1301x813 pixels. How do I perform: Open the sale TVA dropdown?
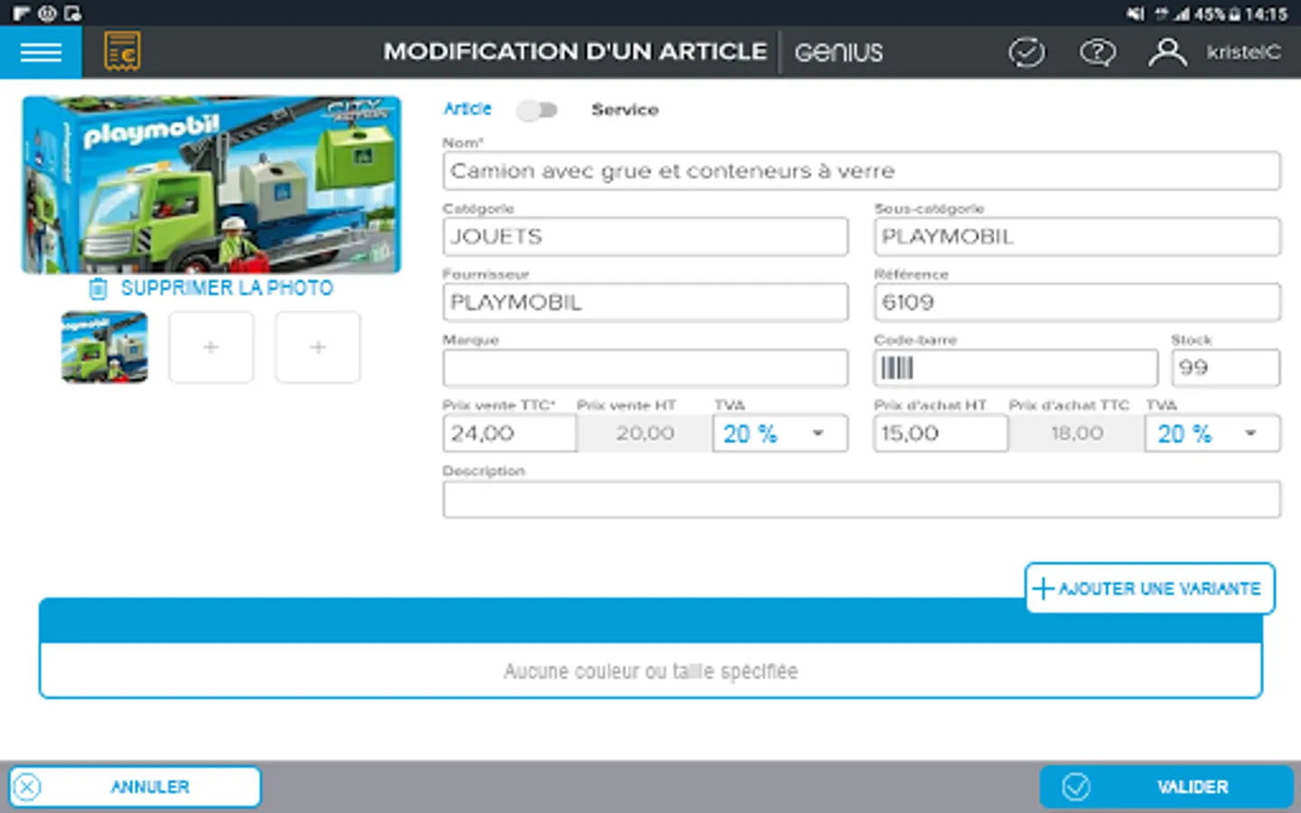click(x=781, y=434)
